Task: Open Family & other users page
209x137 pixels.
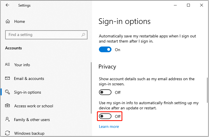Action: pyautogui.click(x=32, y=120)
